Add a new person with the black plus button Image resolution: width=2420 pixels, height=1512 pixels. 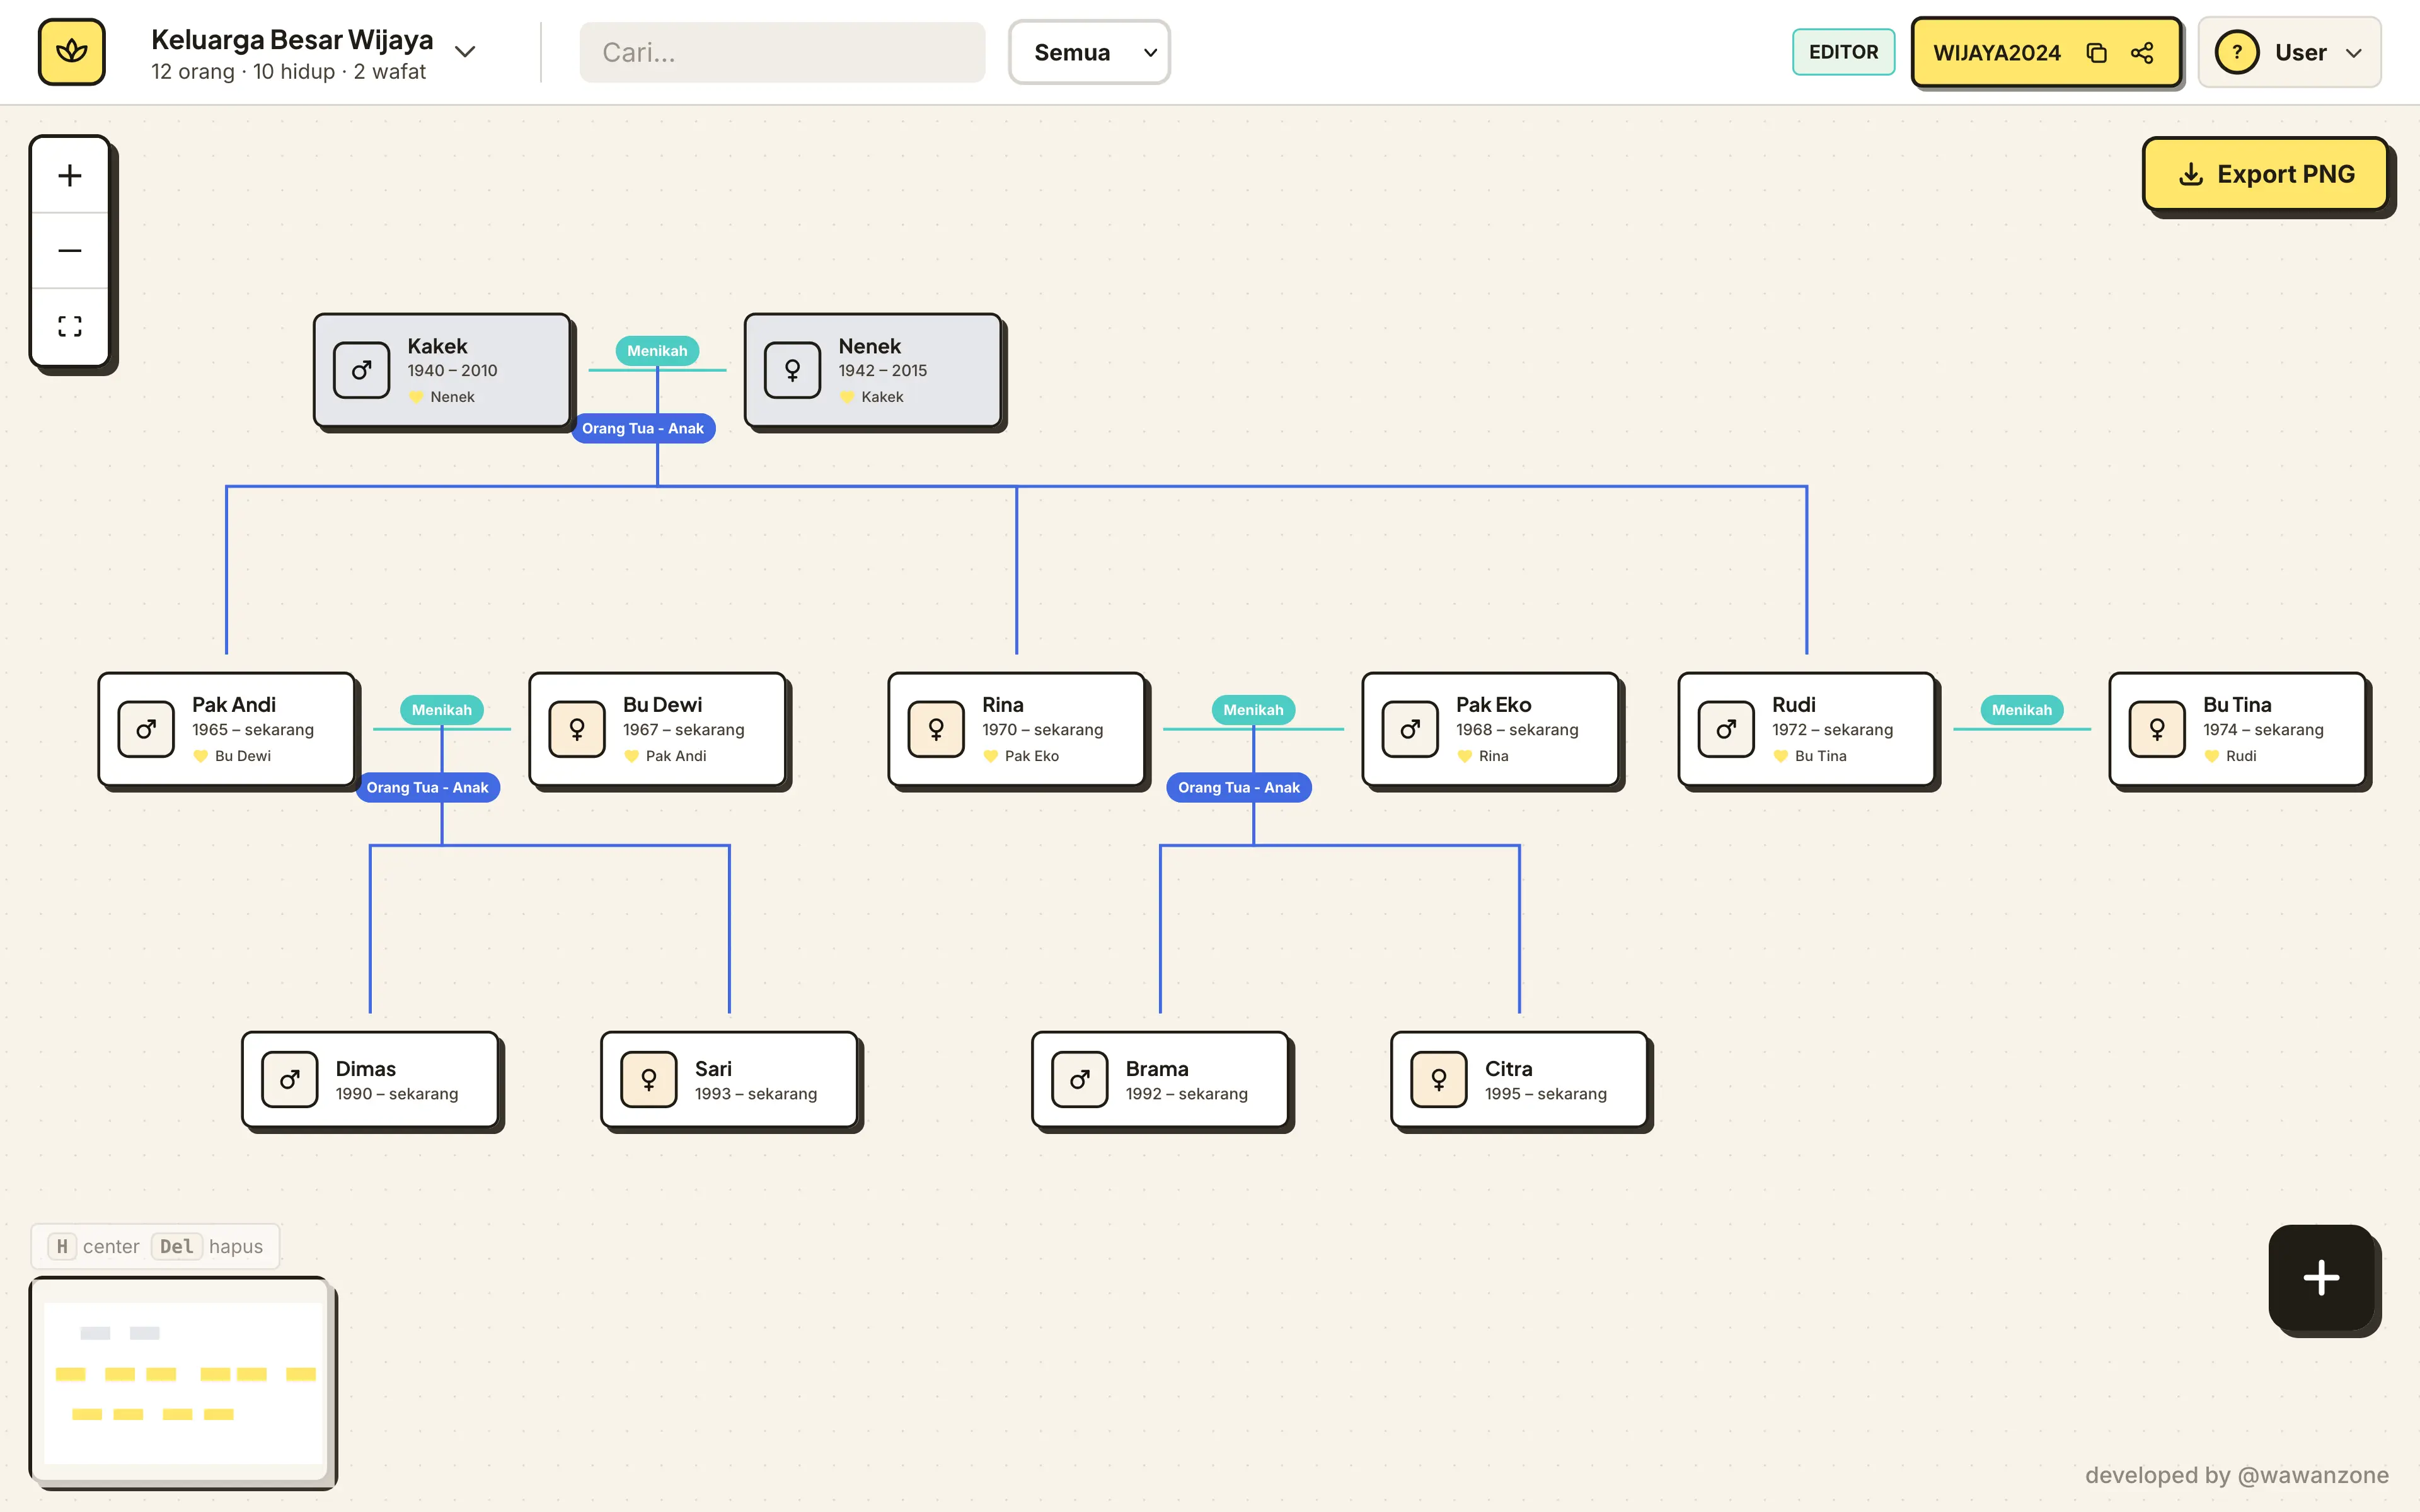2321,1277
